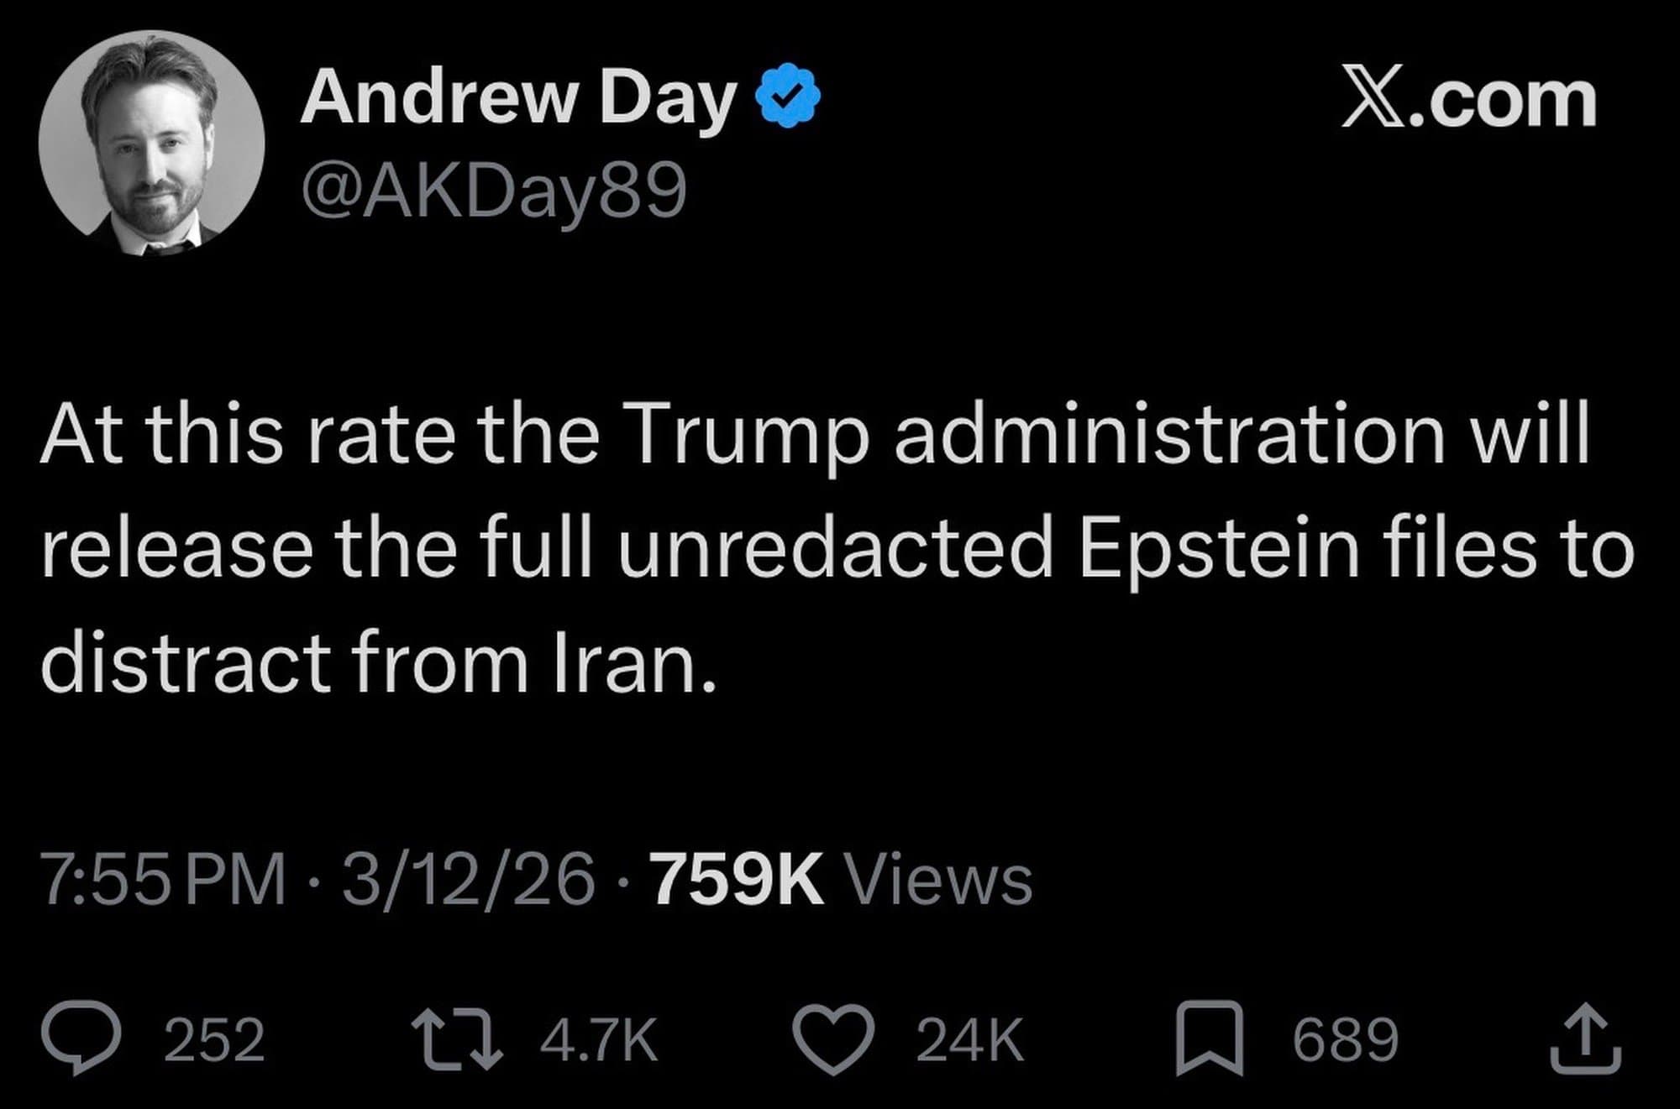Click the 689 bookmarks count
Viewport: 1680px width, 1109px height.
[x=1345, y=1039]
